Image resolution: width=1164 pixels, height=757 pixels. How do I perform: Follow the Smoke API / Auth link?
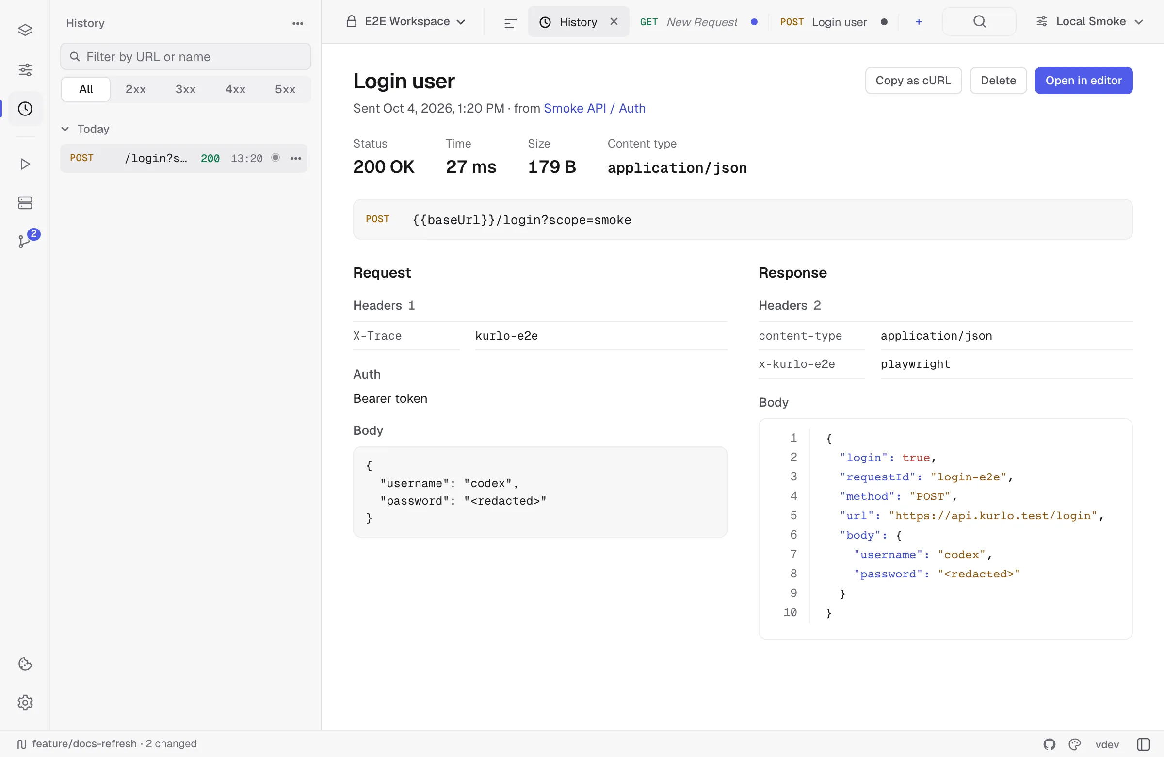pyautogui.click(x=594, y=108)
